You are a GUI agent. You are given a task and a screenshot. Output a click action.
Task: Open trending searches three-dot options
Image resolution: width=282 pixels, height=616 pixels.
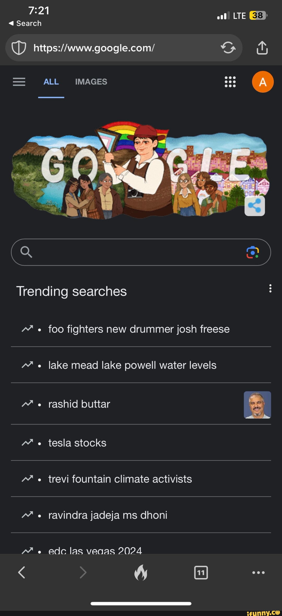270,288
